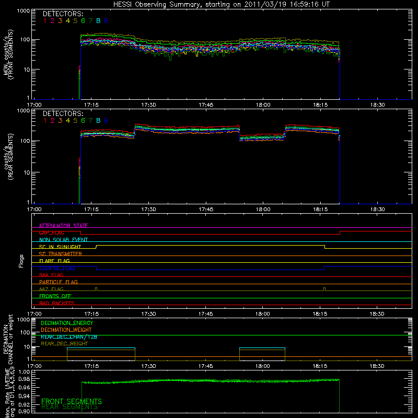The height and width of the screenshot is (418, 418).
Task: Select olive detector 5 in the rear segments legend
Action: [75, 121]
